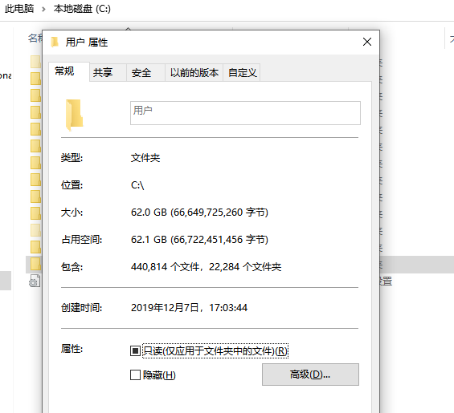Screen dimensions: 454x413
Task: Expand the breadcrumb chevron after 此电脑
Action: [x=43, y=10]
